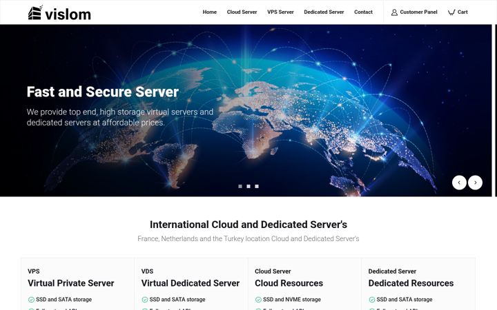This screenshot has height=310, width=497.
Task: Click International Cloud and Dedicated Server's heading
Action: pyautogui.click(x=248, y=225)
